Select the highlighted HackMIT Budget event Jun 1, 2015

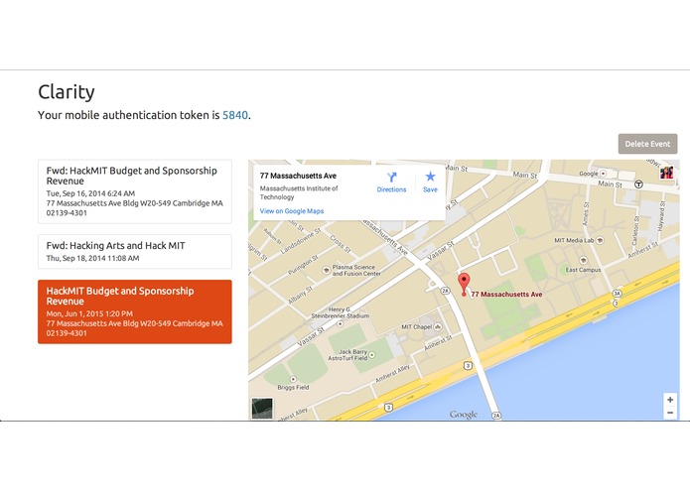pyautogui.click(x=135, y=311)
